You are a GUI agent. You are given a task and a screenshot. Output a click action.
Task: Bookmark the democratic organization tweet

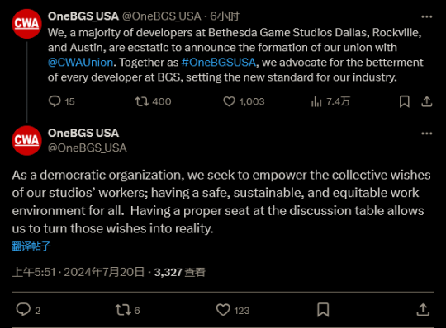point(323,310)
